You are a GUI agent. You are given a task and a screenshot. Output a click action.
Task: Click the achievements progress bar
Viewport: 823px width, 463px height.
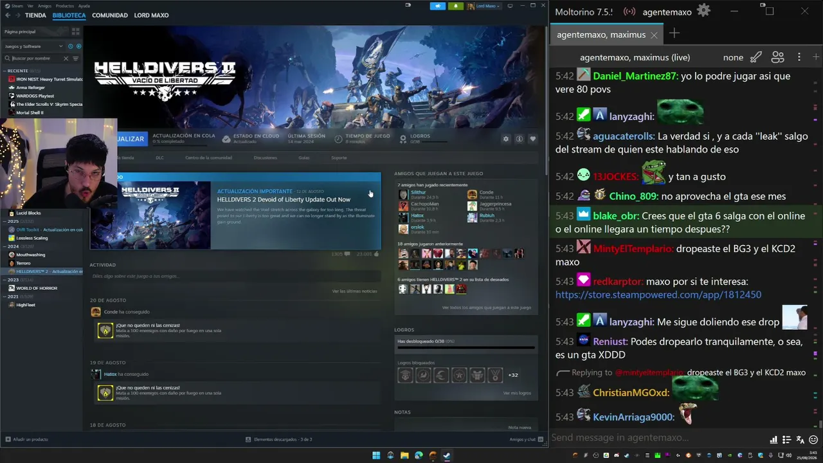pos(466,348)
